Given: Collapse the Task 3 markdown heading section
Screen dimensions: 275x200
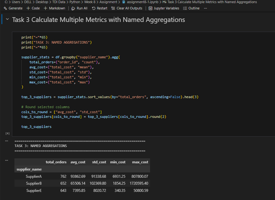Looking at the screenshot, I should click(7, 19).
